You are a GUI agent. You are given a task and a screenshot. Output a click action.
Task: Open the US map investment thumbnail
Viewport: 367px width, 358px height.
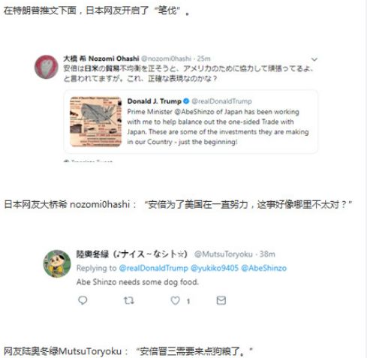pyautogui.click(x=95, y=122)
